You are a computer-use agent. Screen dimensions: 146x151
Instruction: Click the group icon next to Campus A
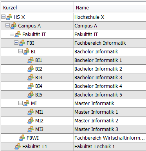point(13,25)
